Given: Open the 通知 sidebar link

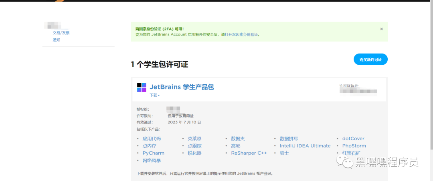Looking at the screenshot, I should click(x=57, y=40).
